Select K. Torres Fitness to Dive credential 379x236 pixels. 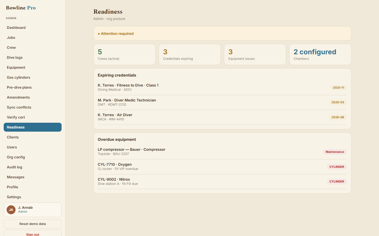coord(222,88)
